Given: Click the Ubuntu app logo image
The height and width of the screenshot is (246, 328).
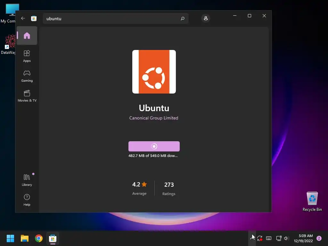Looking at the screenshot, I should pos(154,72).
